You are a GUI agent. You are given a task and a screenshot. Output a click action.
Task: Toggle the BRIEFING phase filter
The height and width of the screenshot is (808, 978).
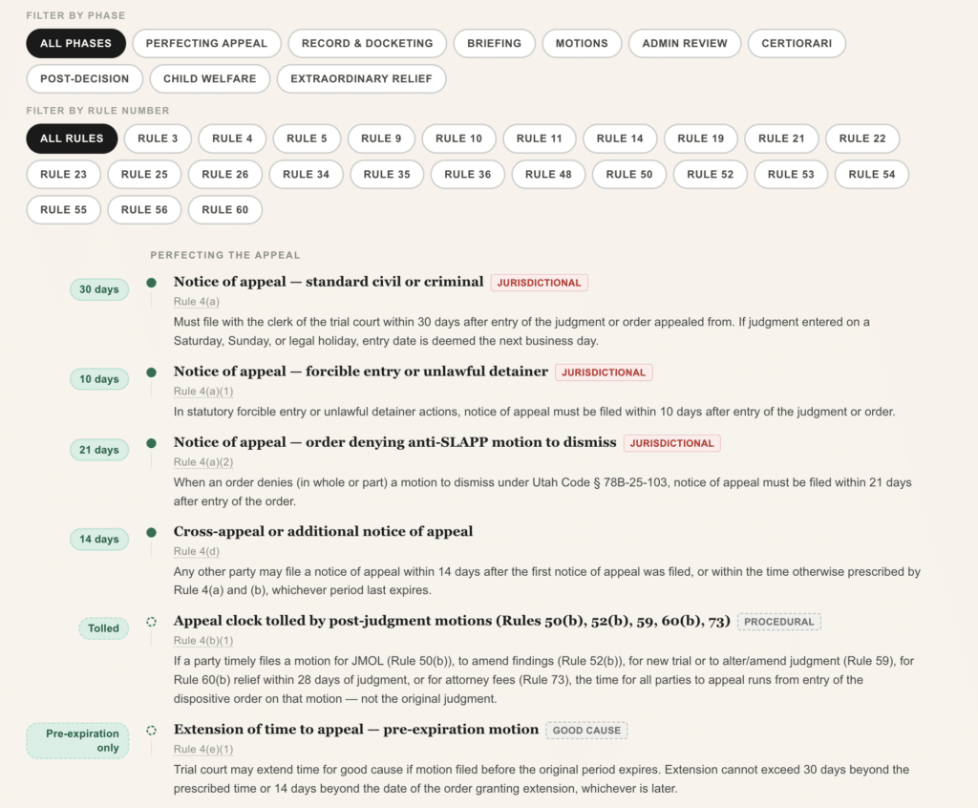pos(494,43)
